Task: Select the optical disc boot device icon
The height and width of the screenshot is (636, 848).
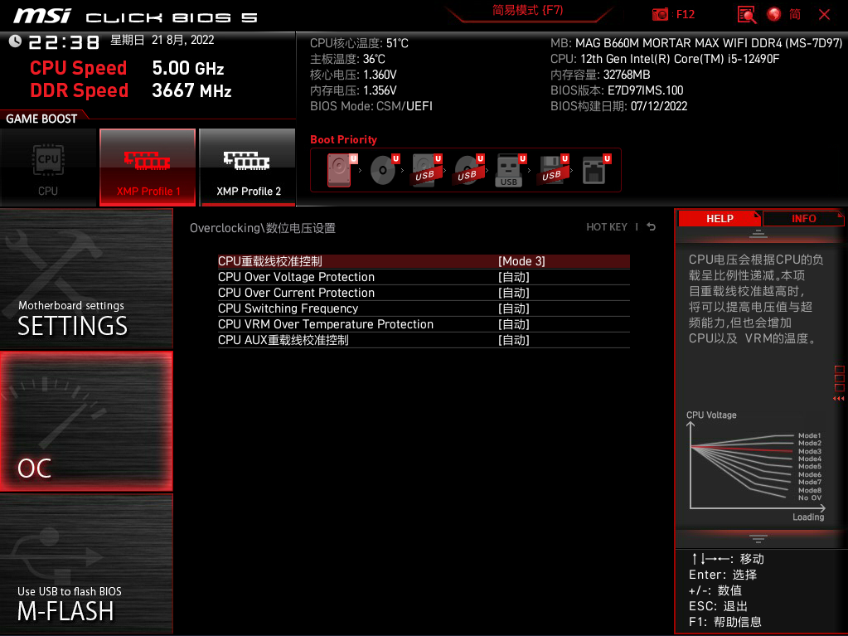Action: 384,170
